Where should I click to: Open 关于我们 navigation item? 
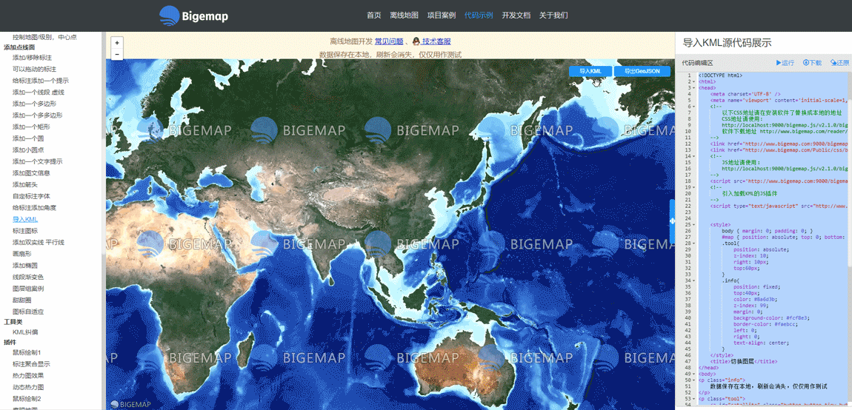click(553, 16)
